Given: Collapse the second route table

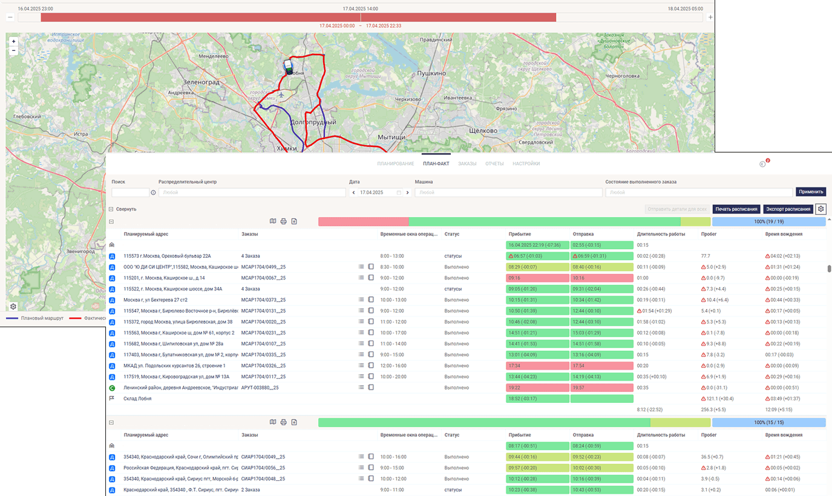Looking at the screenshot, I should (x=111, y=422).
